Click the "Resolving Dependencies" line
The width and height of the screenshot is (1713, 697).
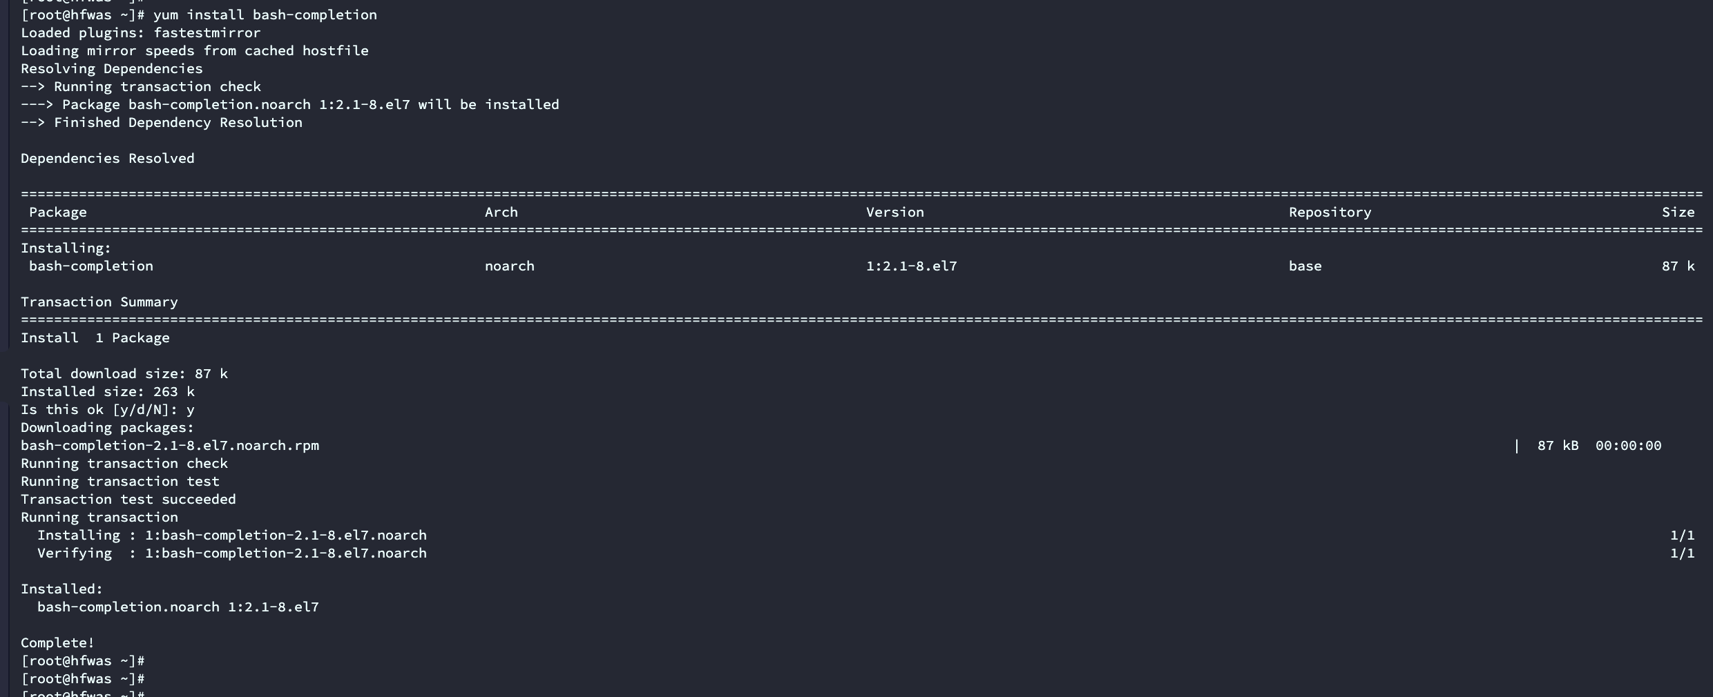(111, 68)
